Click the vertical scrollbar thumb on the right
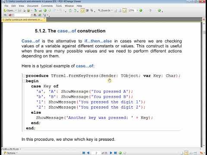 coord(204,32)
